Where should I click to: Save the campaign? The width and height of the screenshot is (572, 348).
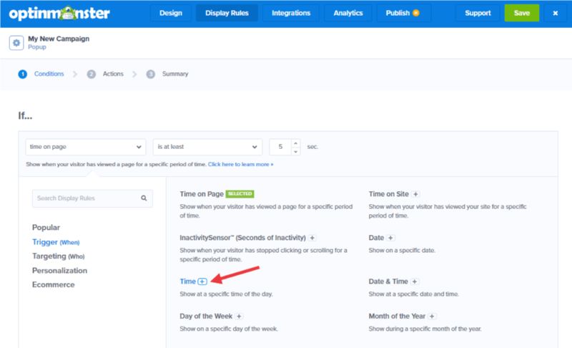pos(522,13)
